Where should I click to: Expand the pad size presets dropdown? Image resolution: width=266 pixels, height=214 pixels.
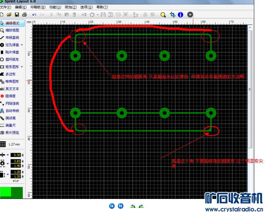click(8, 164)
